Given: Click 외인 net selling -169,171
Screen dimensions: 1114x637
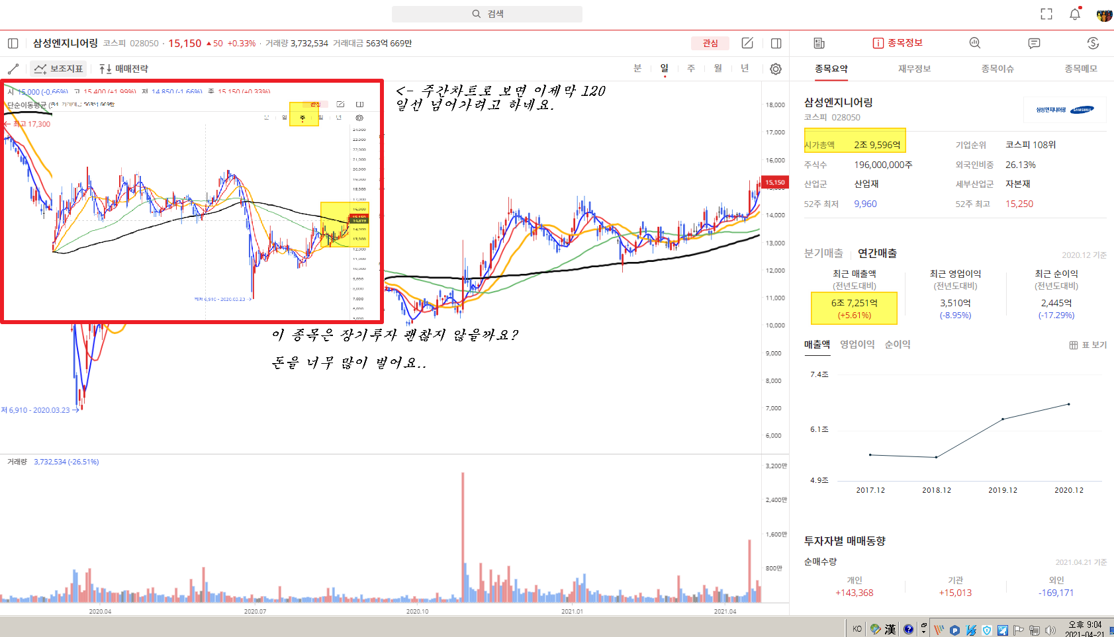Looking at the screenshot, I should (x=1056, y=593).
